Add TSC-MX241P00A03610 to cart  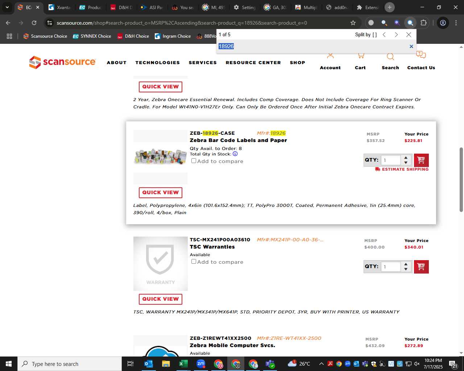pos(421,267)
